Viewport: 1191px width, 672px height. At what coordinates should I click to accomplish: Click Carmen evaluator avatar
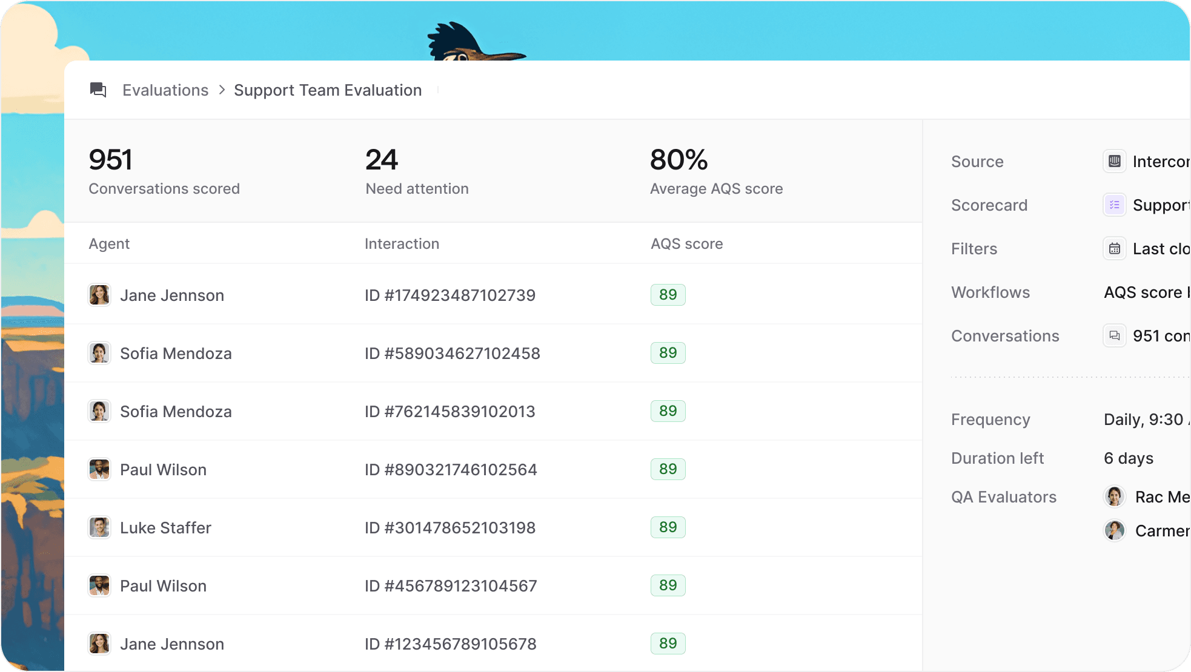click(1114, 530)
